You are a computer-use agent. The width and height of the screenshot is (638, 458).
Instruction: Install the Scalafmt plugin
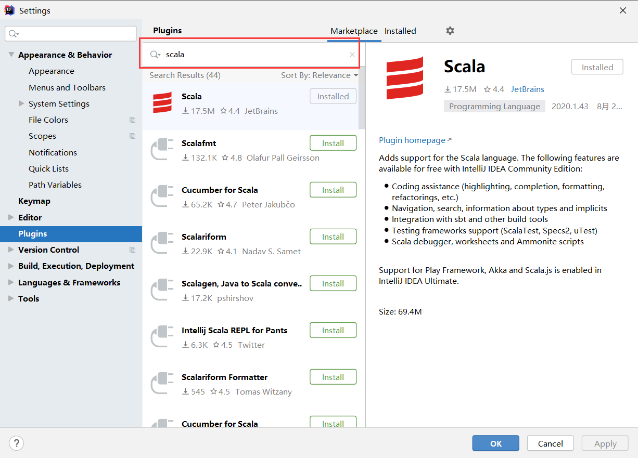pyautogui.click(x=333, y=143)
